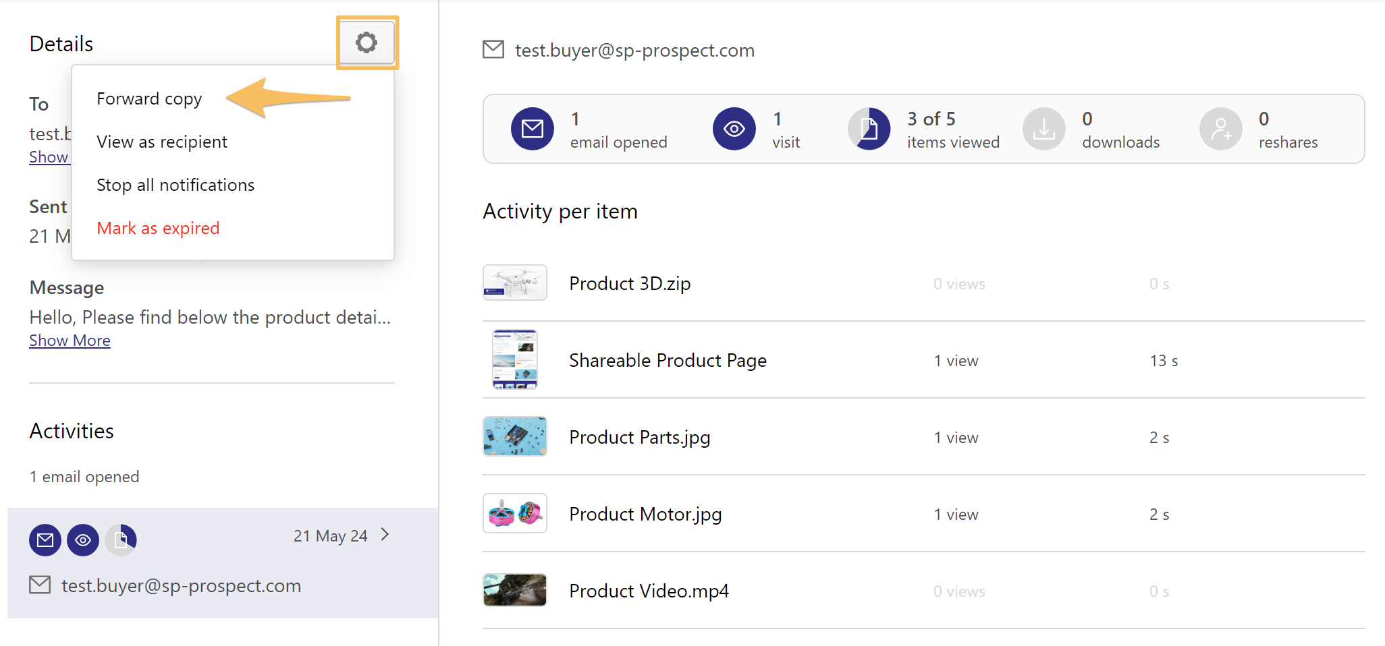This screenshot has height=646, width=1385.
Task: Select Forward copy from the menu
Action: click(x=149, y=99)
